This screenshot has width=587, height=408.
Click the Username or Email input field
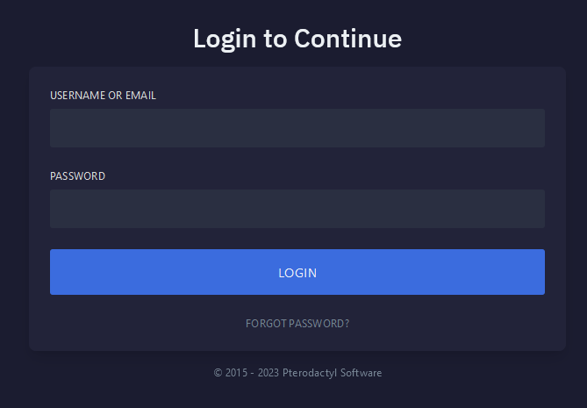[x=297, y=128]
